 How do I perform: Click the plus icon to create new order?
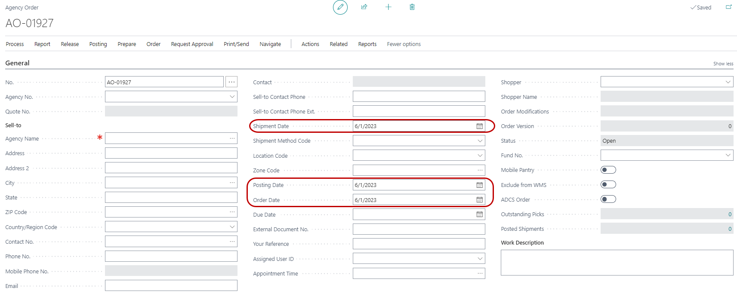388,7
